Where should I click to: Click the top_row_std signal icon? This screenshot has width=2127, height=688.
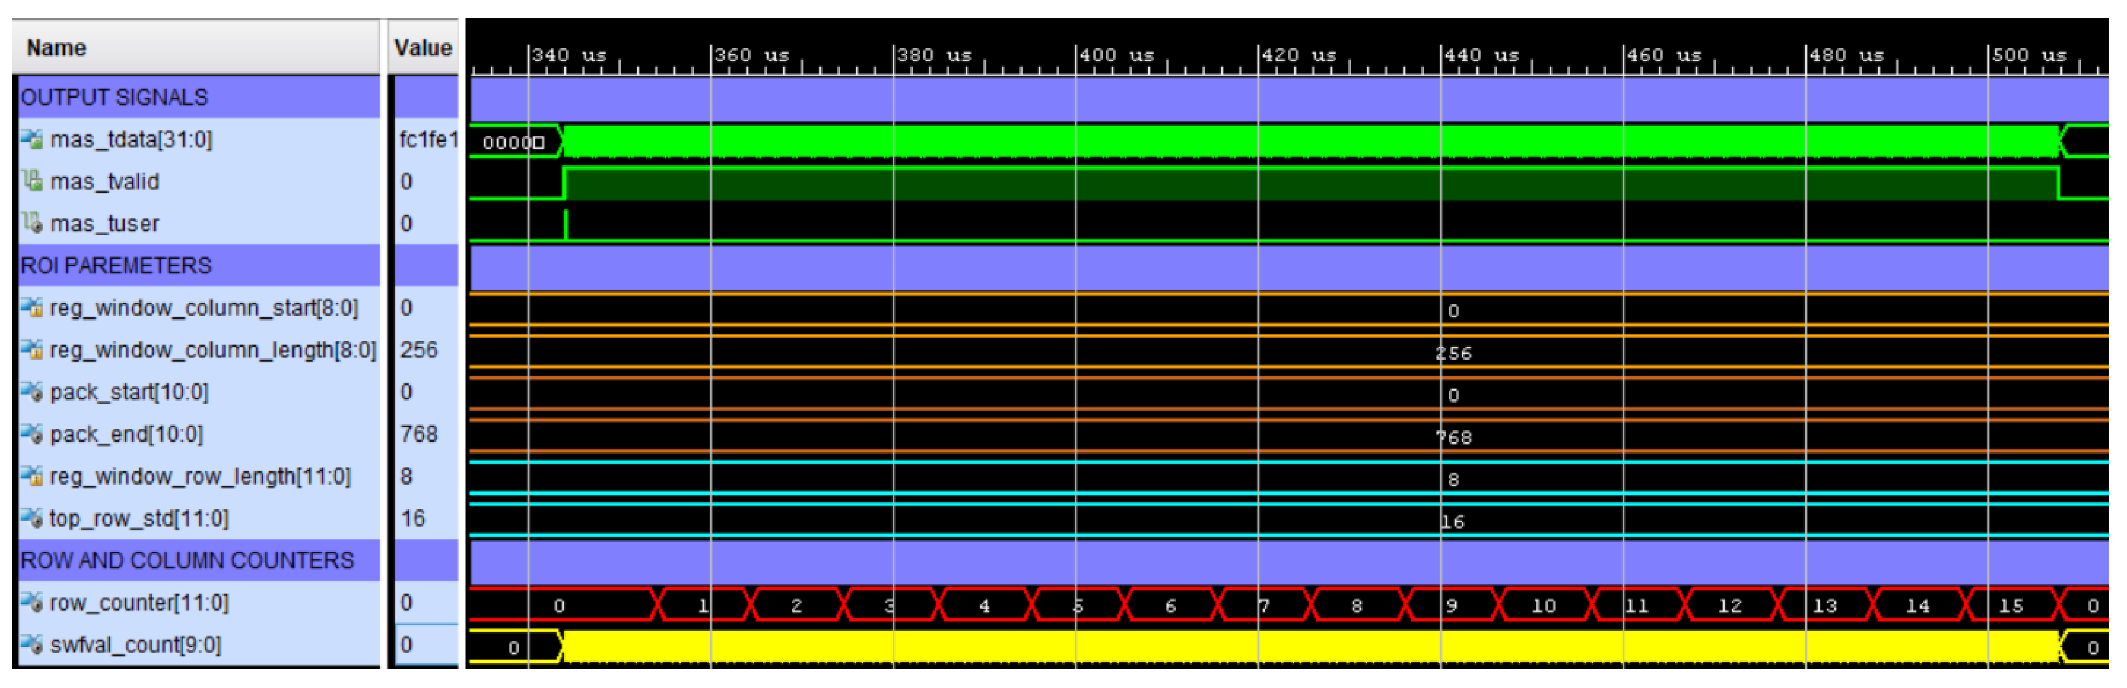(x=33, y=519)
